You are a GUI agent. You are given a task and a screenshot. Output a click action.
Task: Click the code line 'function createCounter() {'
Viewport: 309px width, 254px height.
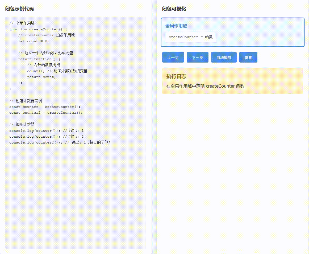coord(38,29)
